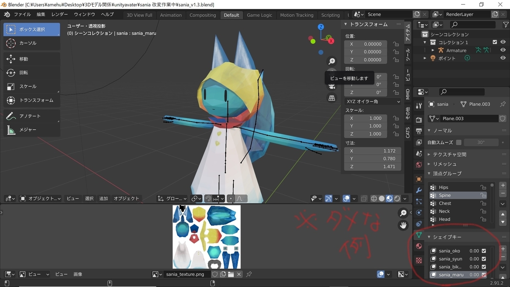Hide コレクション 1 with its eye icon
Viewport: 510px width, 287px height.
coord(503,42)
